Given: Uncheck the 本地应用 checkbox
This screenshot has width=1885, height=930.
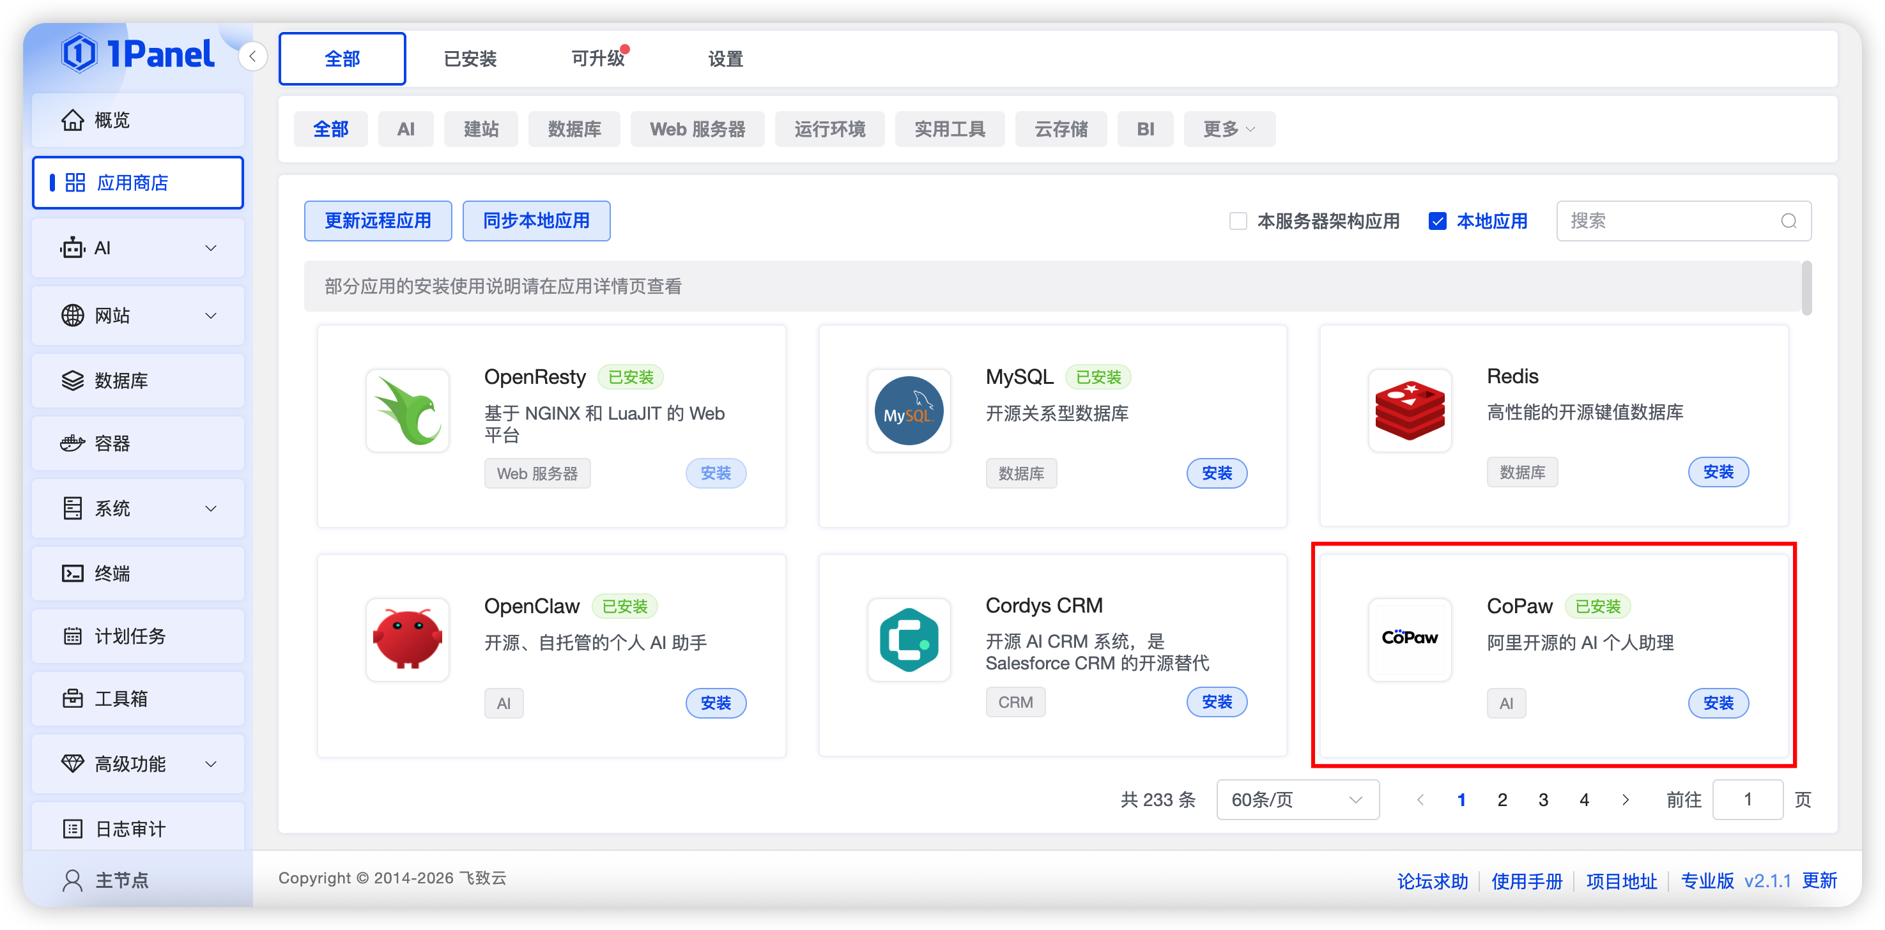Looking at the screenshot, I should pos(1438,220).
